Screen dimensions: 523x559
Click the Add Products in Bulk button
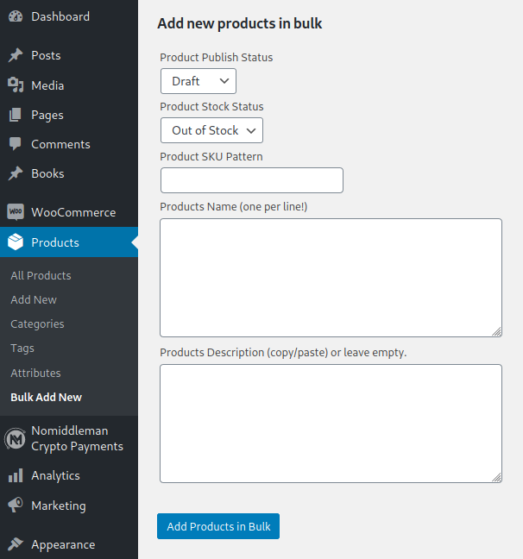tap(218, 526)
